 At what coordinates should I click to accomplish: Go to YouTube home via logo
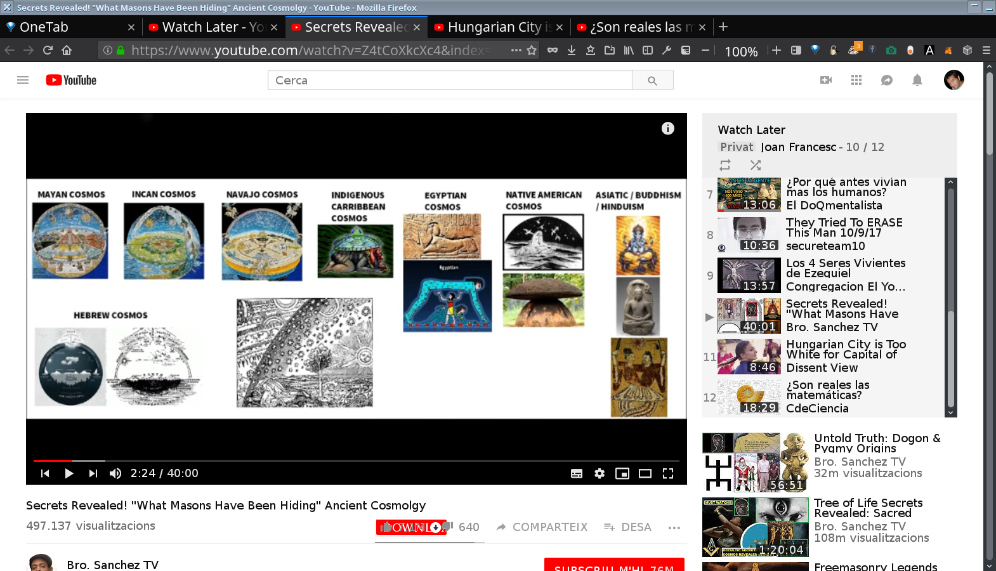click(x=71, y=80)
